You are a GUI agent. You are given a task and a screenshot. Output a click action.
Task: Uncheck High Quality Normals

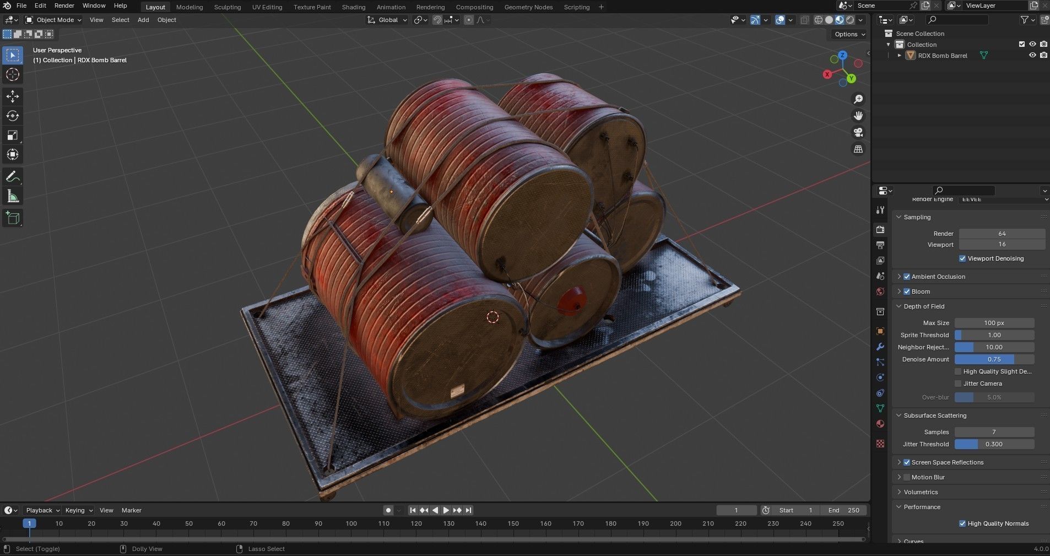(x=962, y=523)
